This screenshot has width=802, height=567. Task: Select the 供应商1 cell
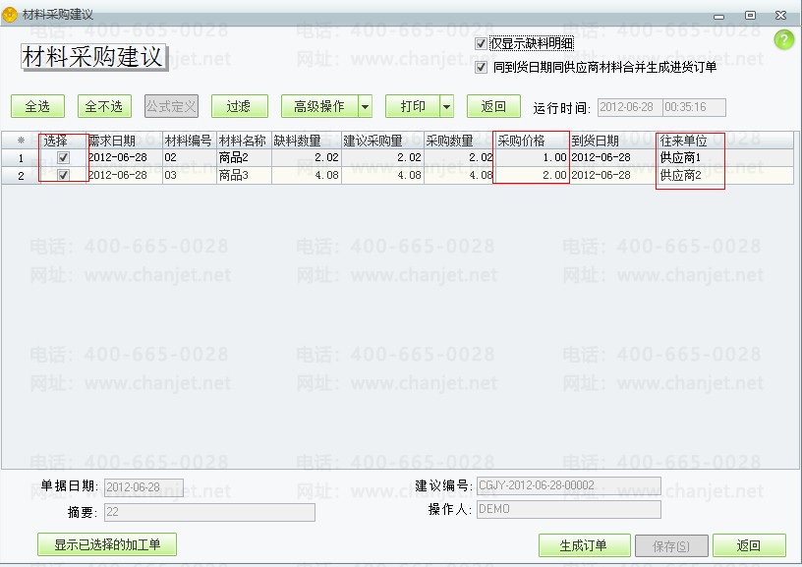[691, 157]
